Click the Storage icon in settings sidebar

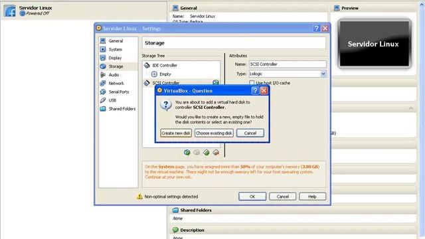click(103, 66)
